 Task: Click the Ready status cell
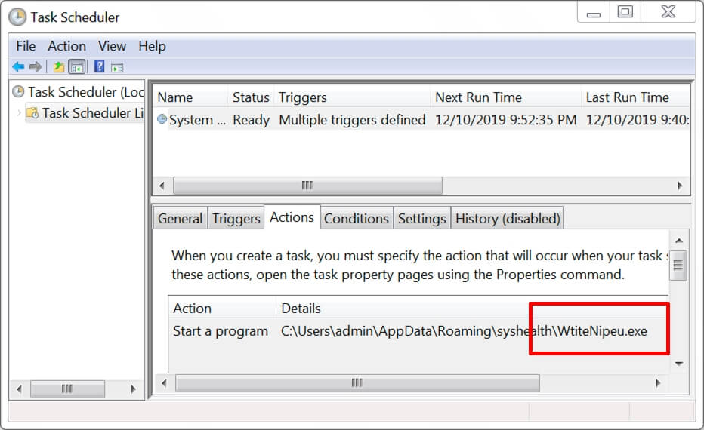(251, 120)
